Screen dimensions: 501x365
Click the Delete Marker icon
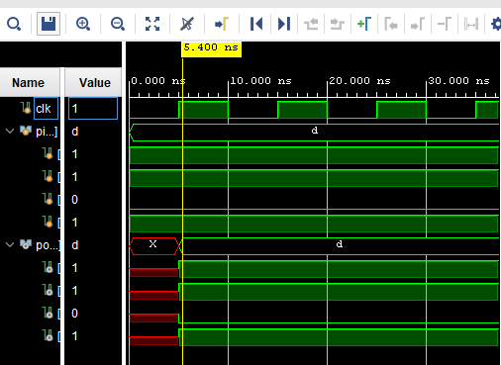tap(445, 24)
